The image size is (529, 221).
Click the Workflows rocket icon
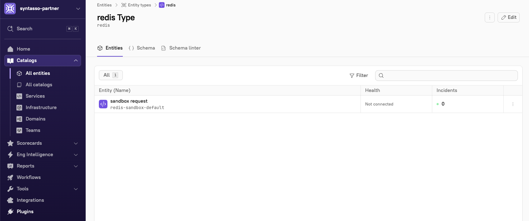pyautogui.click(x=10, y=178)
